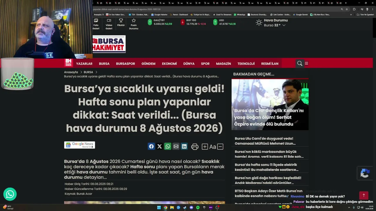The width and height of the screenshot is (376, 211).
Task: Open Livad For Streamers bookmark
Action: pos(222,15)
